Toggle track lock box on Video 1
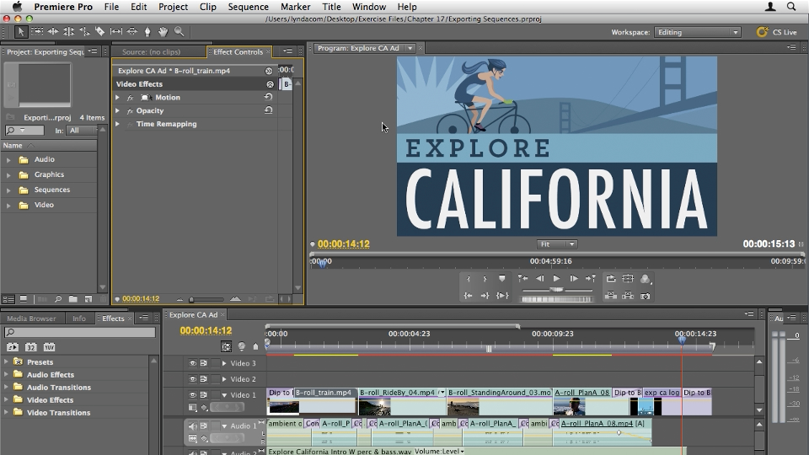The width and height of the screenshot is (809, 455). 216,394
